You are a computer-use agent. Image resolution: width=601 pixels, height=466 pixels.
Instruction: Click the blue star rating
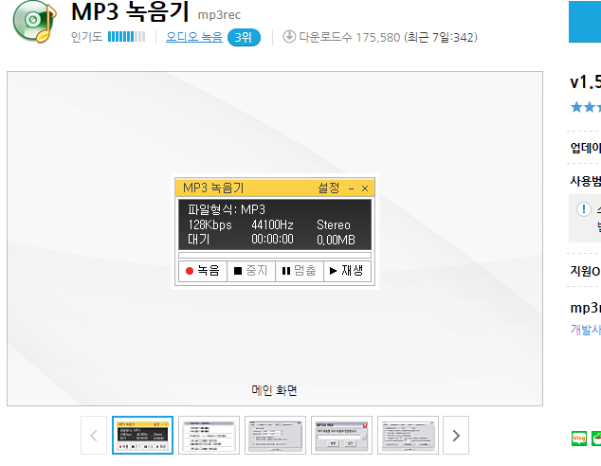coord(586,107)
